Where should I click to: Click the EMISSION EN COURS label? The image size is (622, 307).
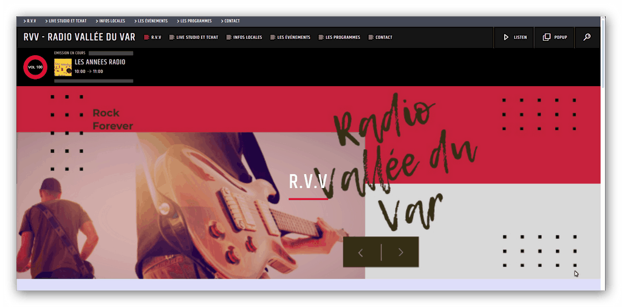(70, 53)
